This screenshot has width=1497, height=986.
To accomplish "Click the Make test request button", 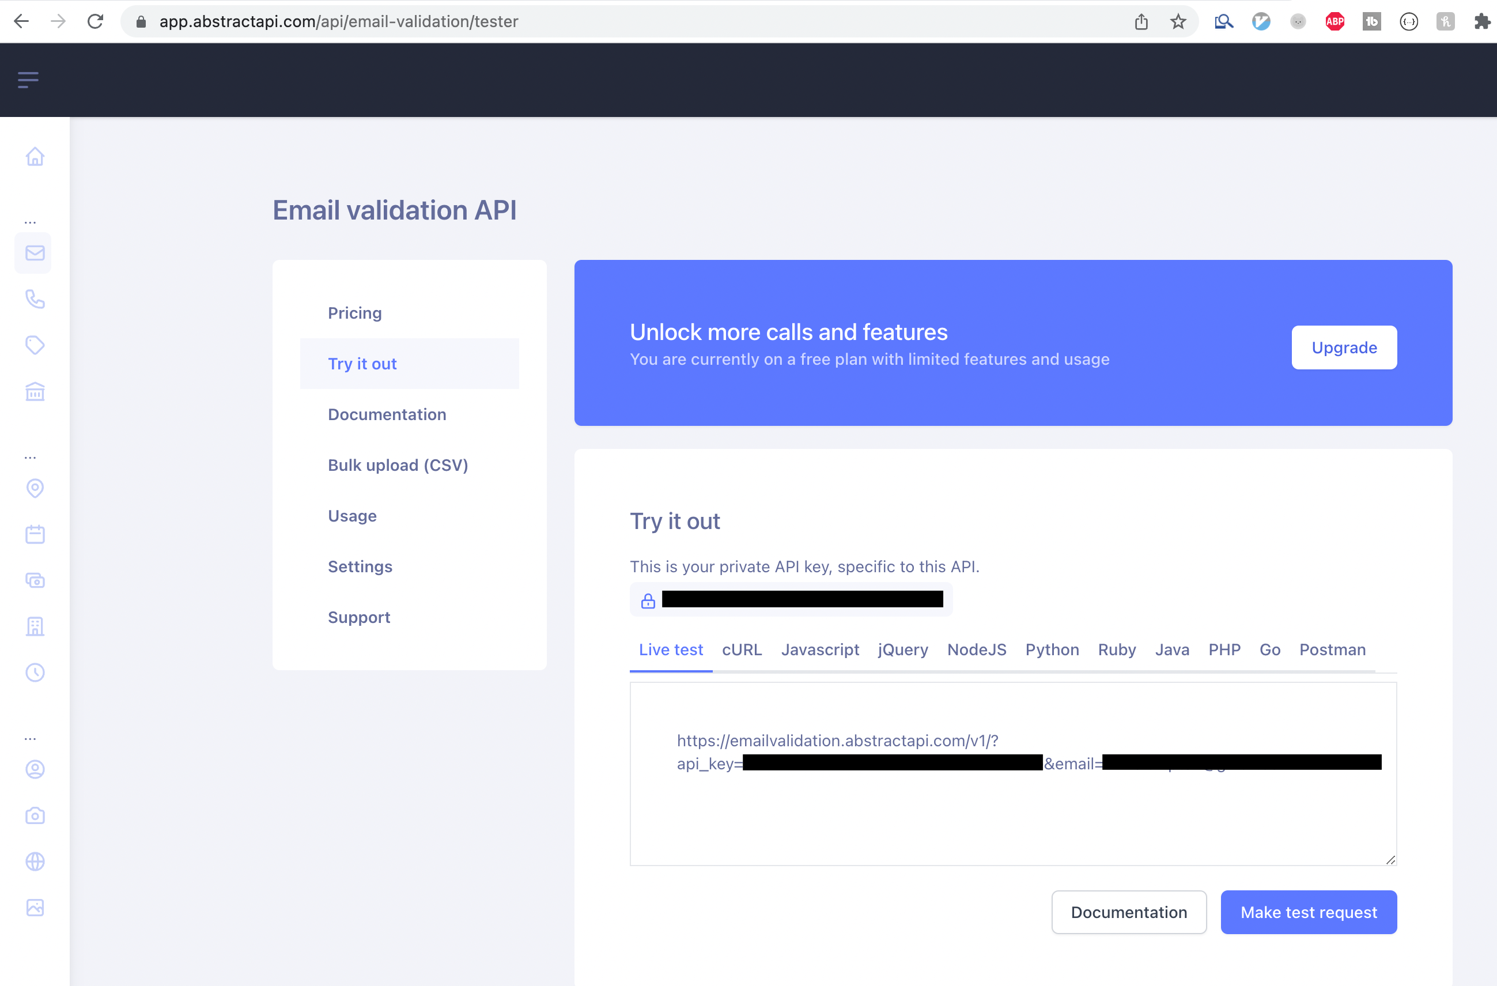I will [1309, 912].
